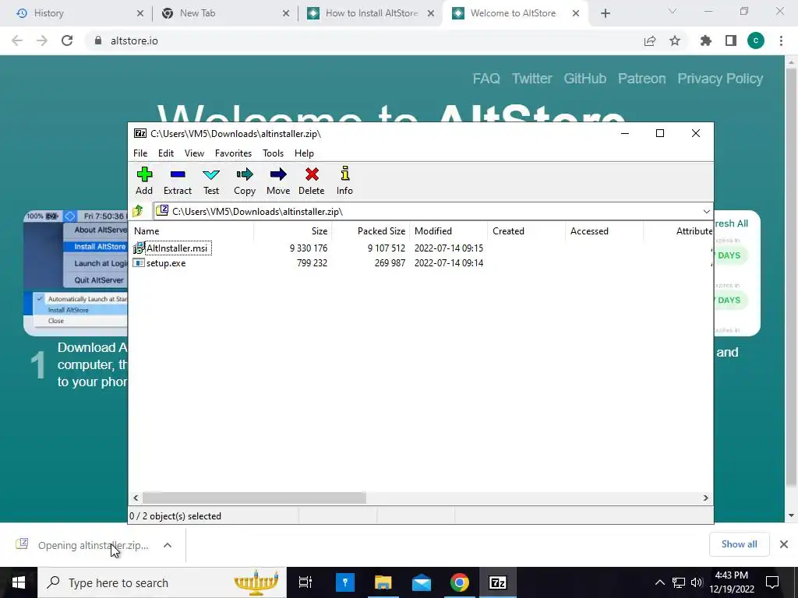Expand the 7-Zip address path dropdown

[706, 212]
